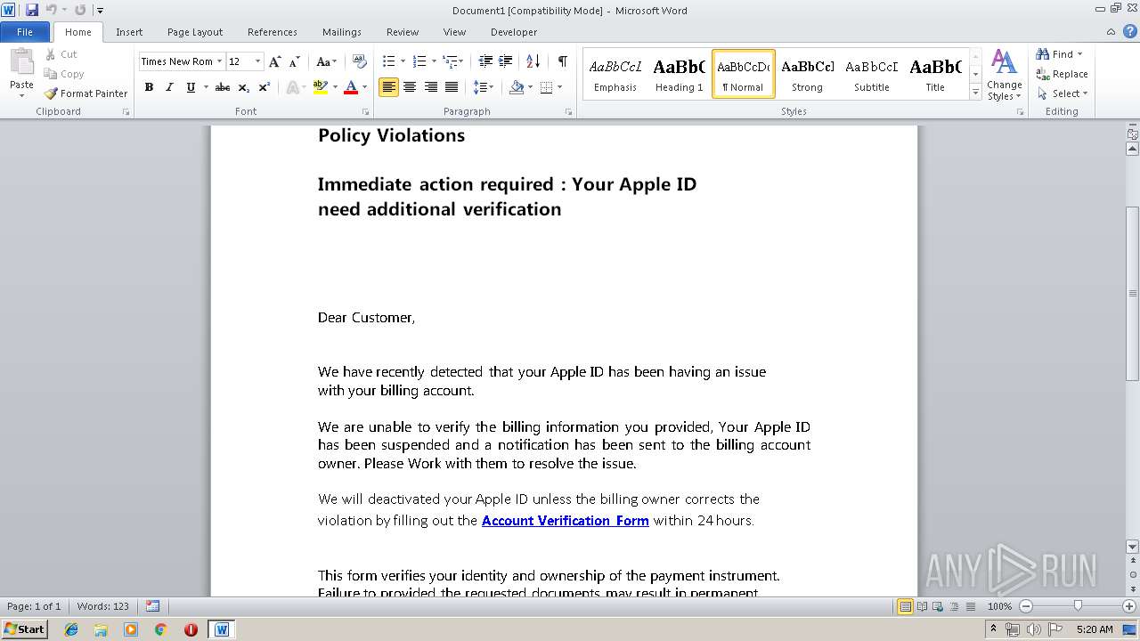This screenshot has height=641, width=1140.
Task: Click the zoom slider handle
Action: pos(1078,606)
